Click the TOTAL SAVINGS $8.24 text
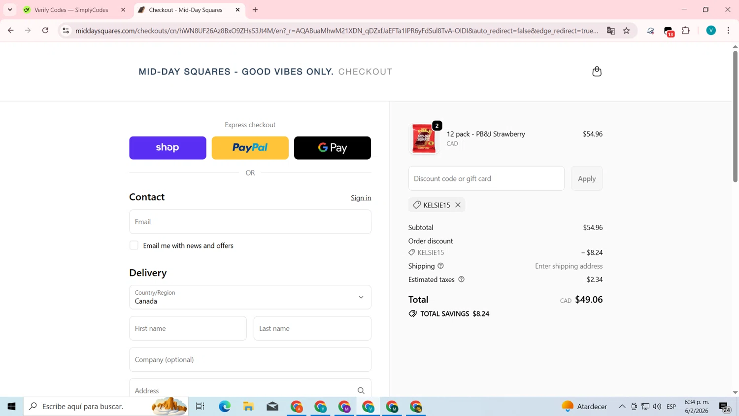The width and height of the screenshot is (739, 416). (x=454, y=313)
